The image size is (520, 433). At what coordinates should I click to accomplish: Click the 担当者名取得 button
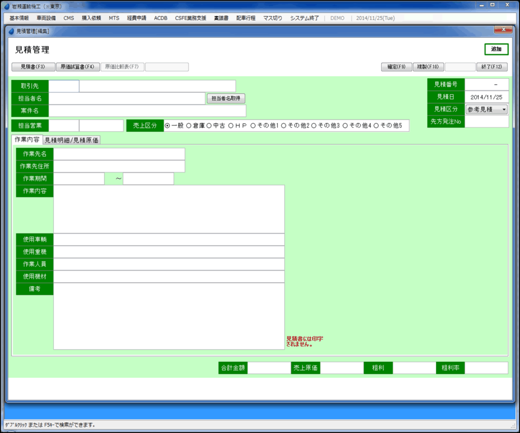coord(225,98)
